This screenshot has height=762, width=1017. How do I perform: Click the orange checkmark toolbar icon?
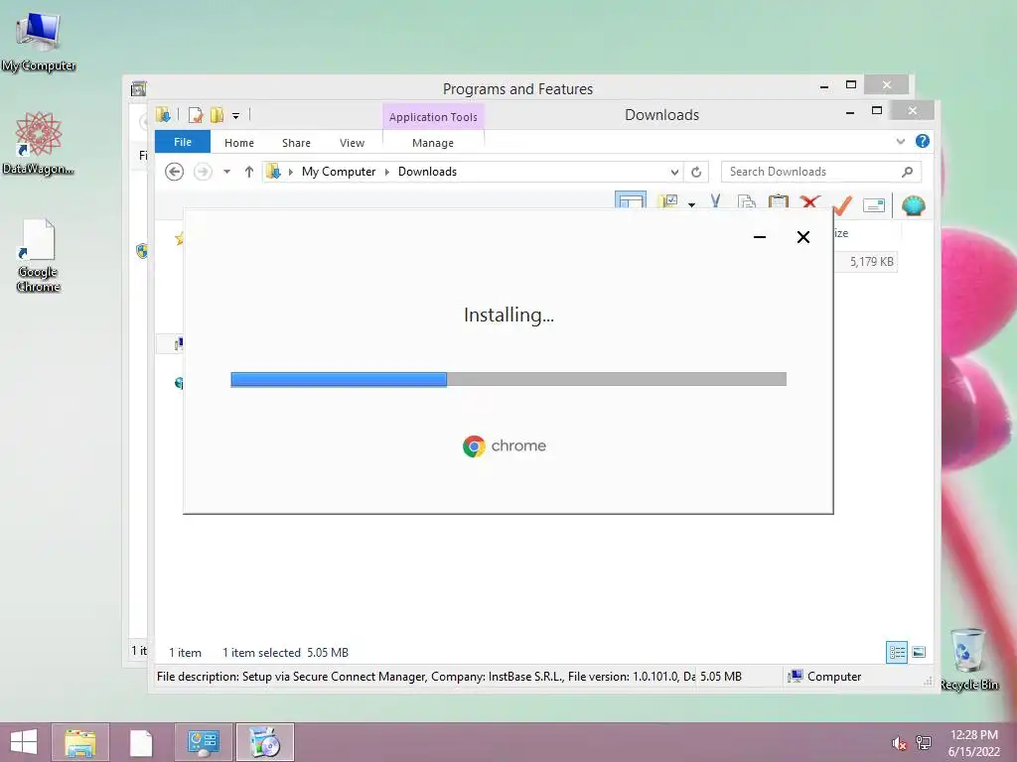click(x=842, y=204)
